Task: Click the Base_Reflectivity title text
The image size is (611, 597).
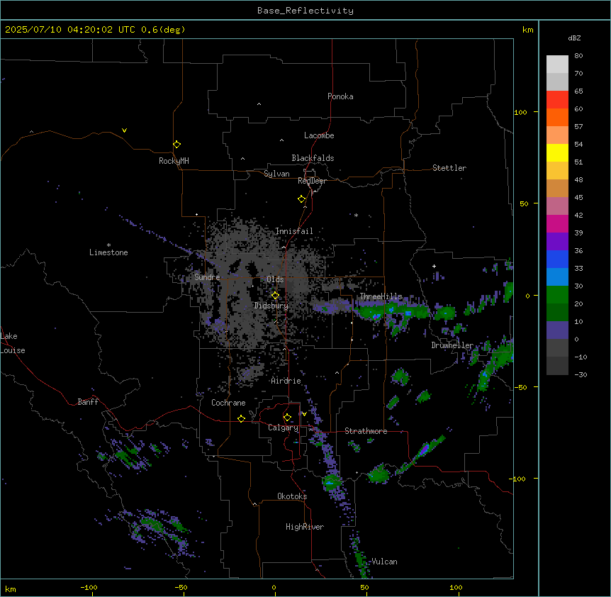Action: coord(305,11)
